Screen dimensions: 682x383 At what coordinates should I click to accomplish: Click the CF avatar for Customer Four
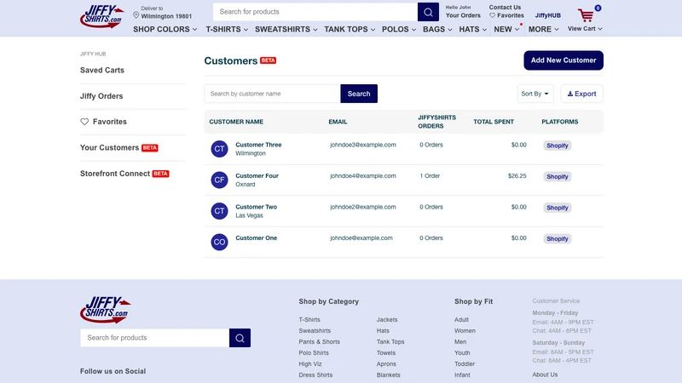pyautogui.click(x=219, y=180)
